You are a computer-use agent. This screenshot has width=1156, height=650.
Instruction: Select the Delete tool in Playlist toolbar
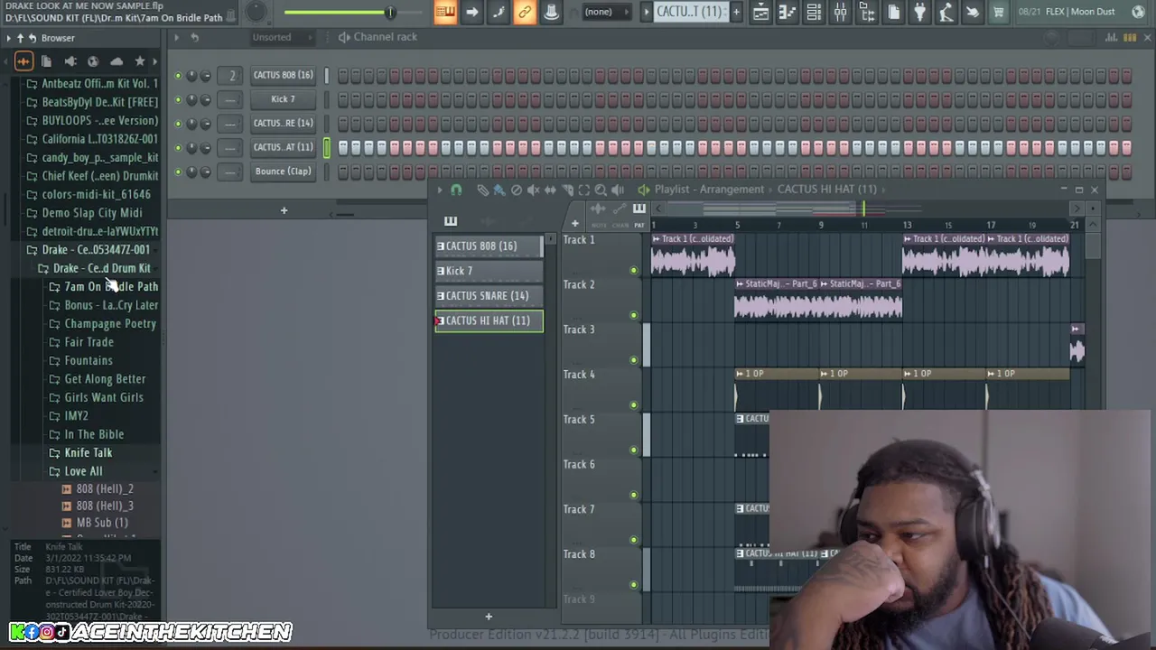tap(516, 190)
